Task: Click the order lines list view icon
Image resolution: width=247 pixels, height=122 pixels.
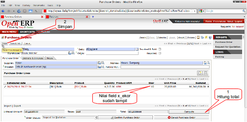Action: pos(205,73)
